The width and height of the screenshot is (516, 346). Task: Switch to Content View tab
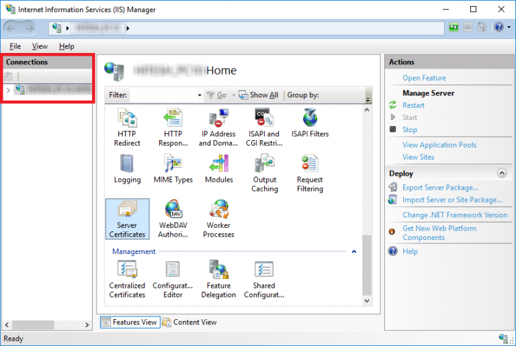tap(189, 323)
